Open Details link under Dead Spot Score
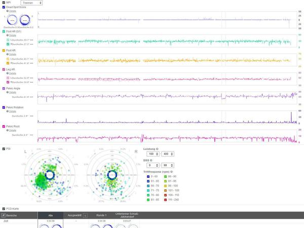304x228 pixels. pos(13,11)
